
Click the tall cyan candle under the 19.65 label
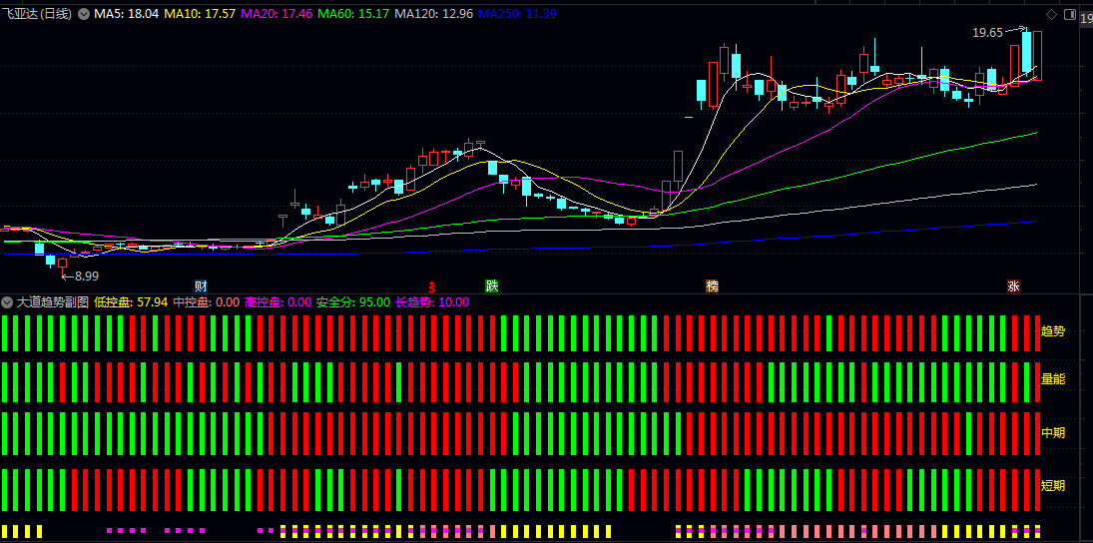[x=1026, y=52]
